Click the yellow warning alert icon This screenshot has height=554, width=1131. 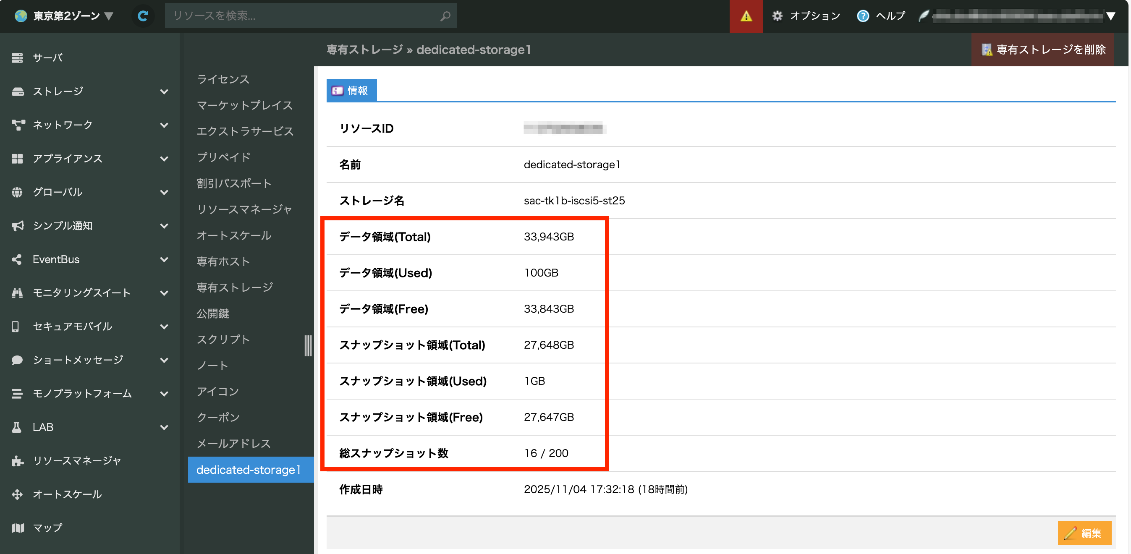[x=746, y=16]
